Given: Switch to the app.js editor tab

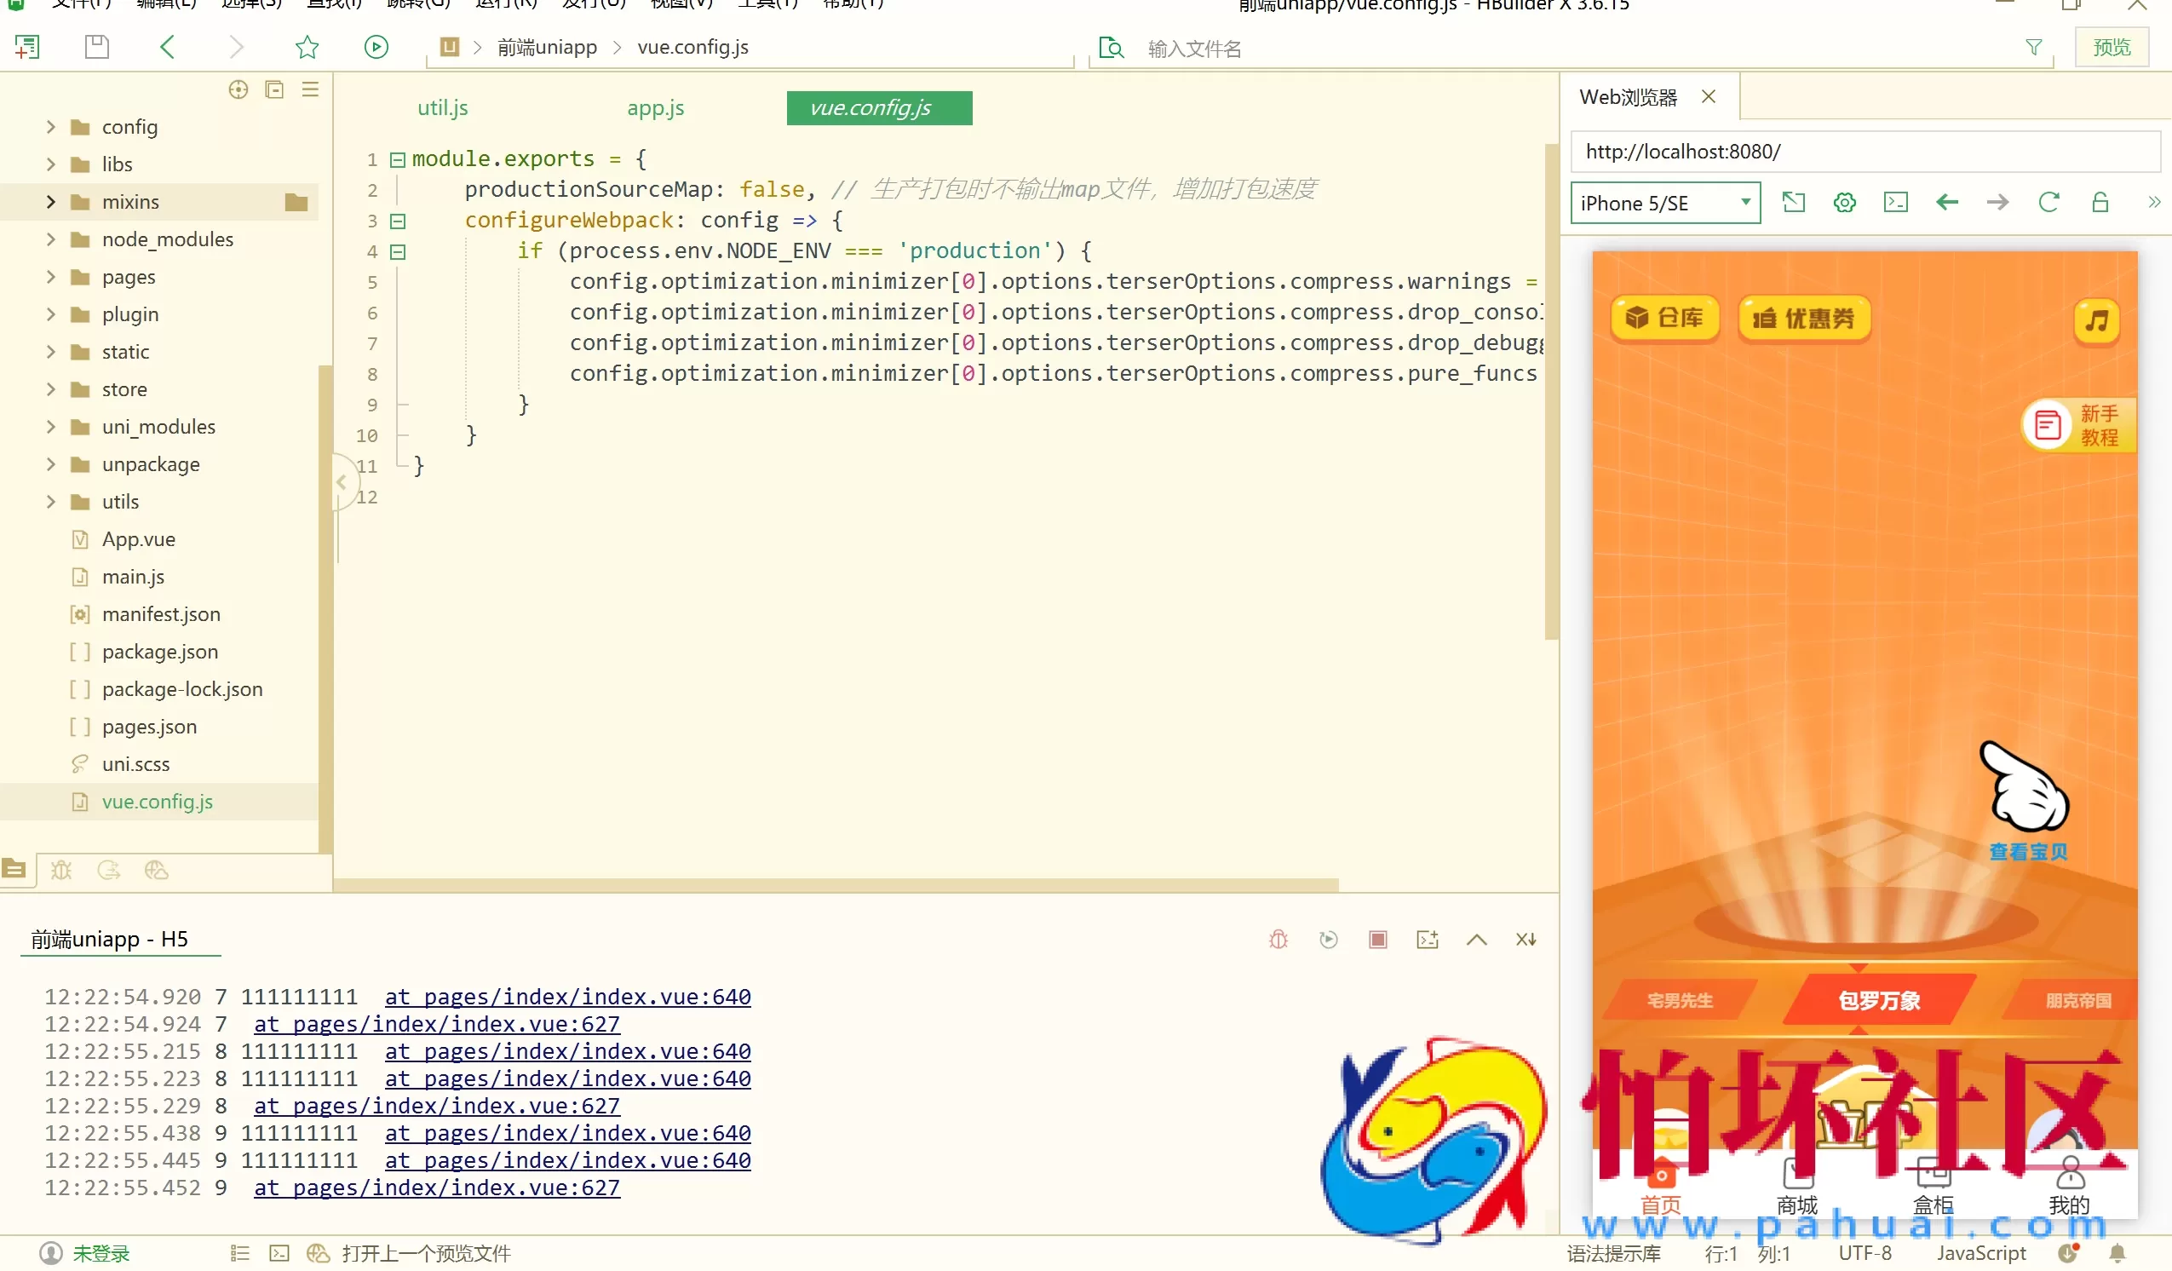Looking at the screenshot, I should point(655,108).
